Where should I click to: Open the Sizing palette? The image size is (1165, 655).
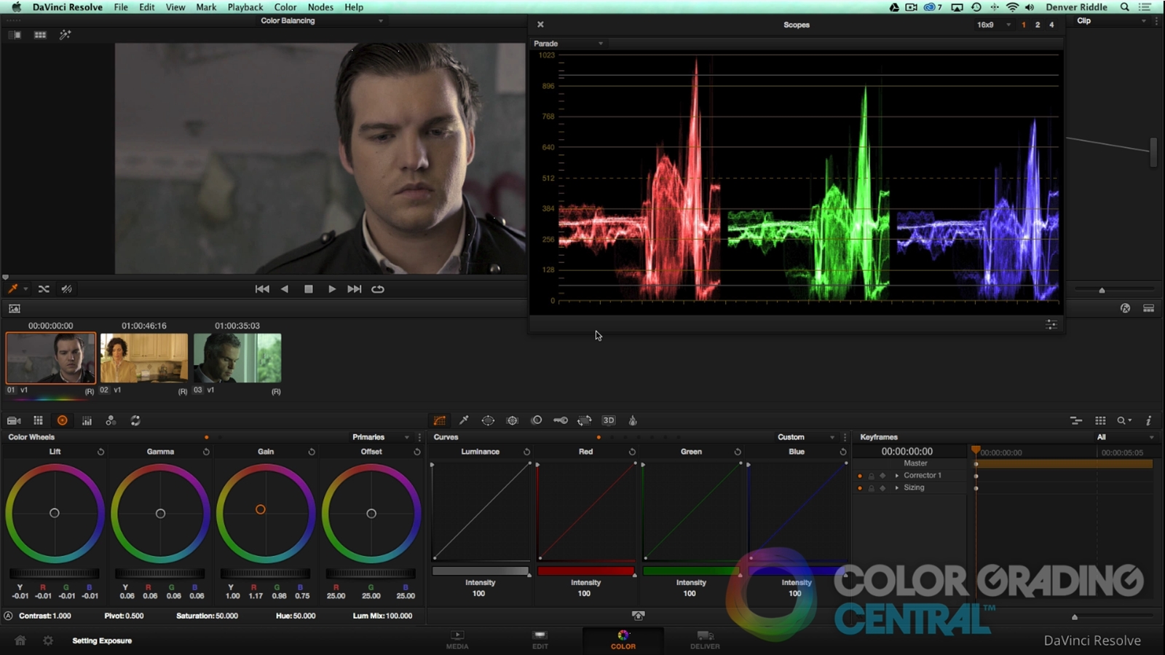tap(585, 420)
